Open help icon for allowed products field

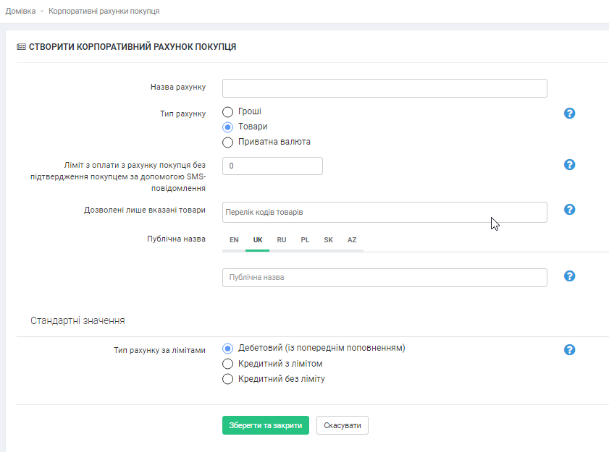pyautogui.click(x=569, y=210)
